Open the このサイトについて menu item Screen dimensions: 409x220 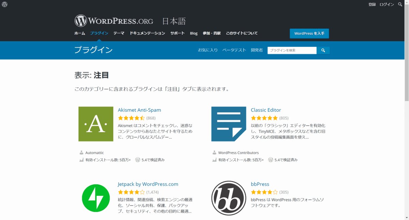[242, 33]
